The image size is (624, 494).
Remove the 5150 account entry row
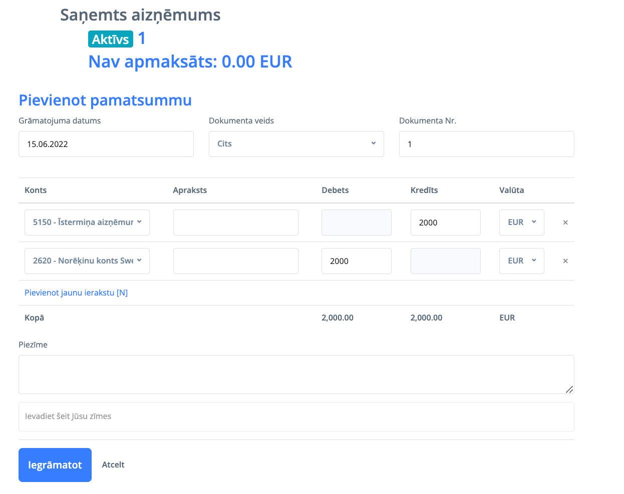coord(565,222)
